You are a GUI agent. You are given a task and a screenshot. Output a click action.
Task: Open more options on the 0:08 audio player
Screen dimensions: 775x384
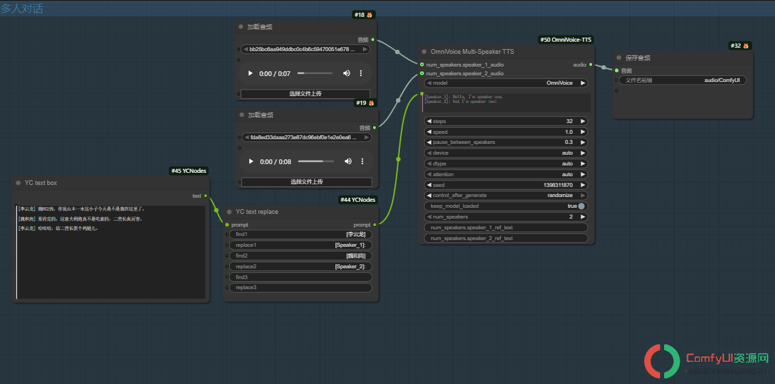pyautogui.click(x=362, y=161)
